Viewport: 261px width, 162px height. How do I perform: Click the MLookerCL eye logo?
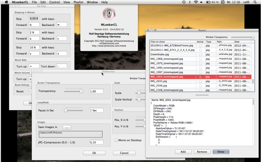109,14
